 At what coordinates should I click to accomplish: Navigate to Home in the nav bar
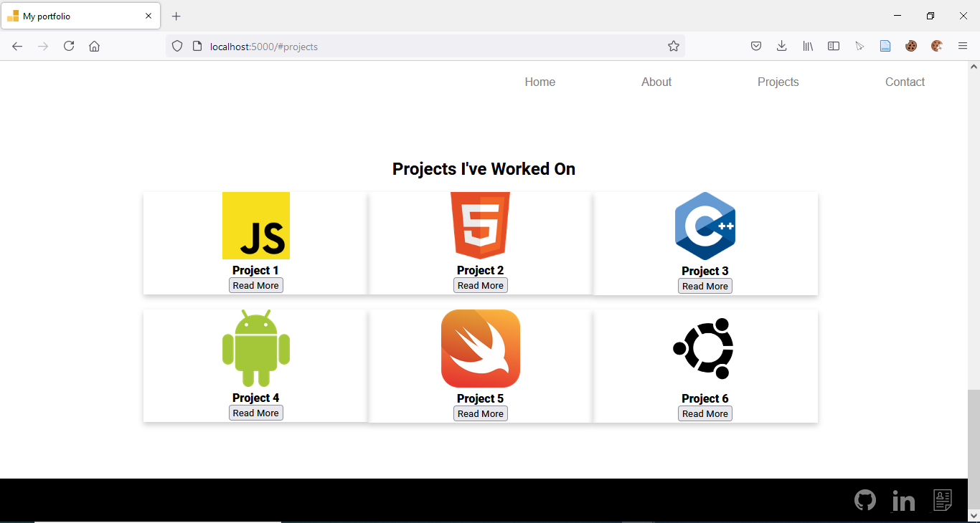click(540, 82)
